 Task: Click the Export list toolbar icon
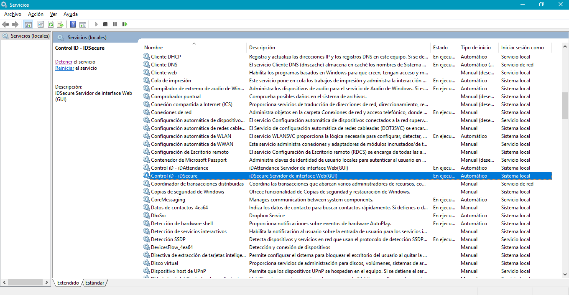tap(60, 24)
